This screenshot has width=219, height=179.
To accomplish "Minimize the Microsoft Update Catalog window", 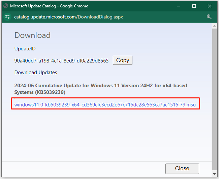I will click(x=179, y=6).
